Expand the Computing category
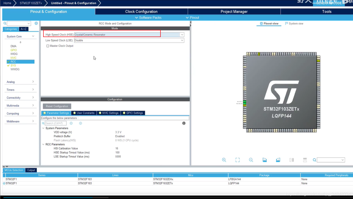The height and width of the screenshot is (199, 353). point(33,114)
